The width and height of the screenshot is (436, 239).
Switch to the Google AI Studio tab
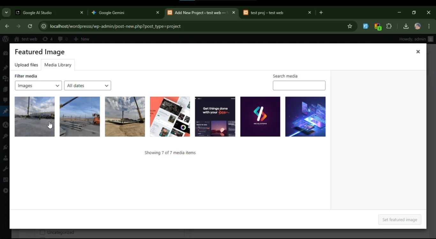tap(49, 13)
